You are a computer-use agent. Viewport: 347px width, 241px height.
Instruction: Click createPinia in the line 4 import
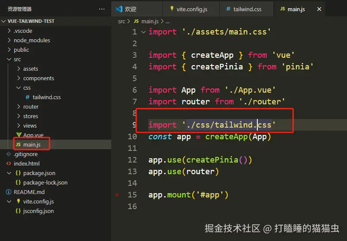coord(217,67)
